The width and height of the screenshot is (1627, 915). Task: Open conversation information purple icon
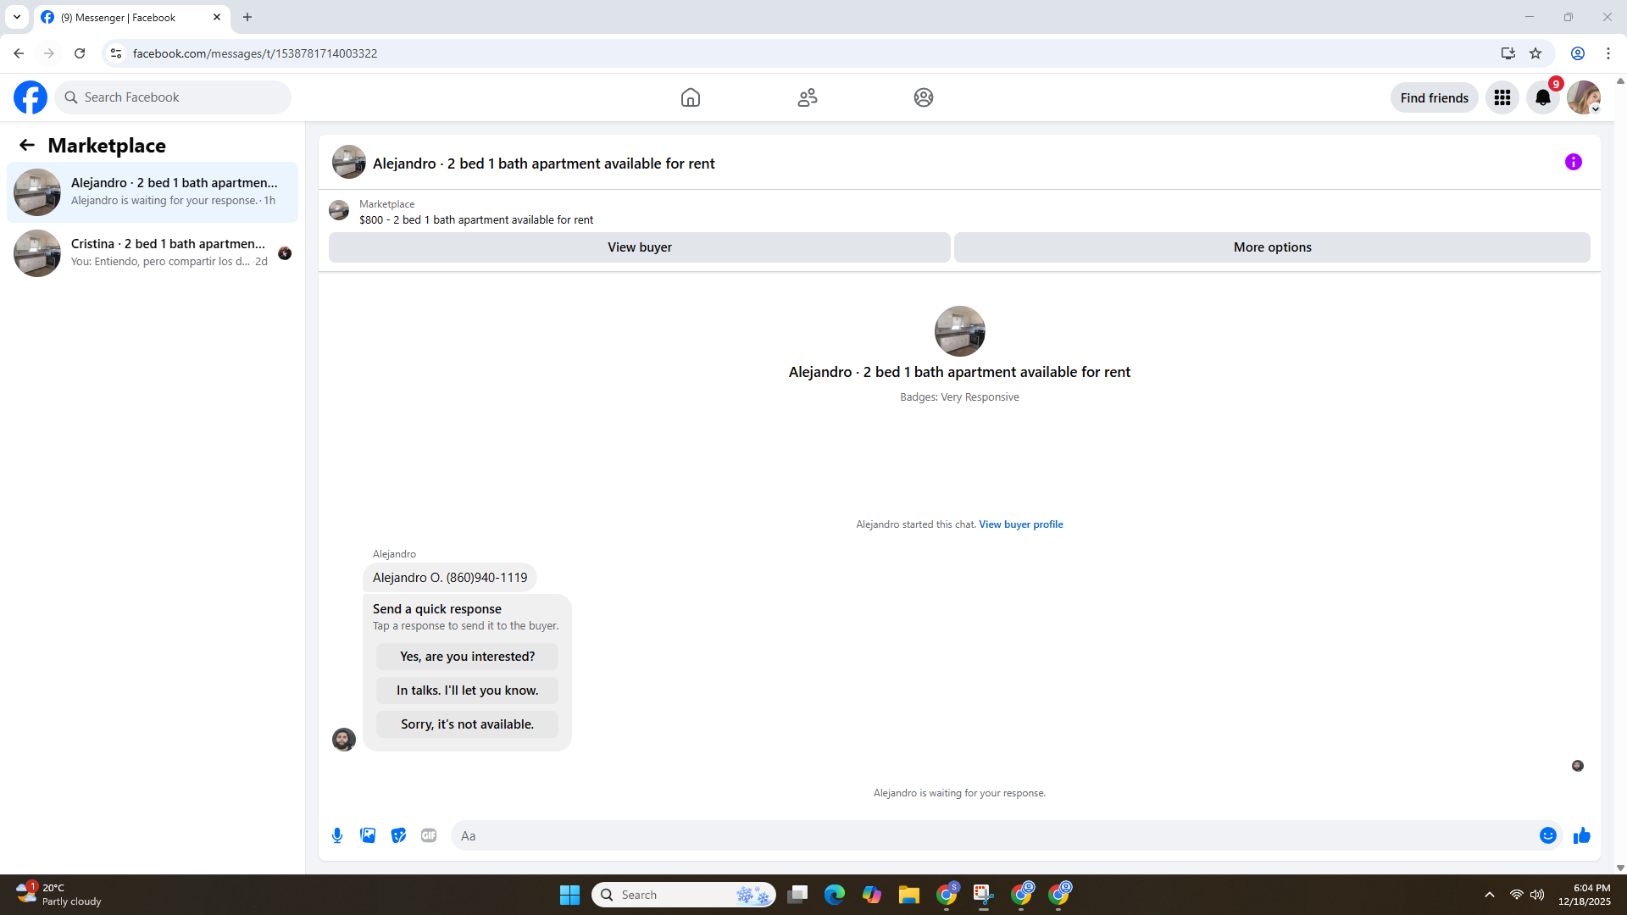click(x=1574, y=162)
